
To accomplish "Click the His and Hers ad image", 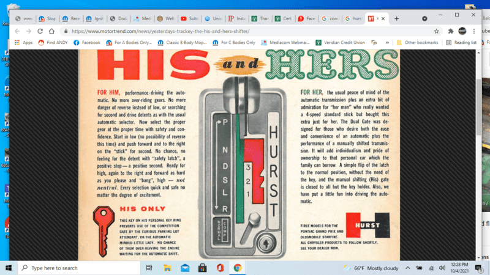I will pyautogui.click(x=239, y=155).
